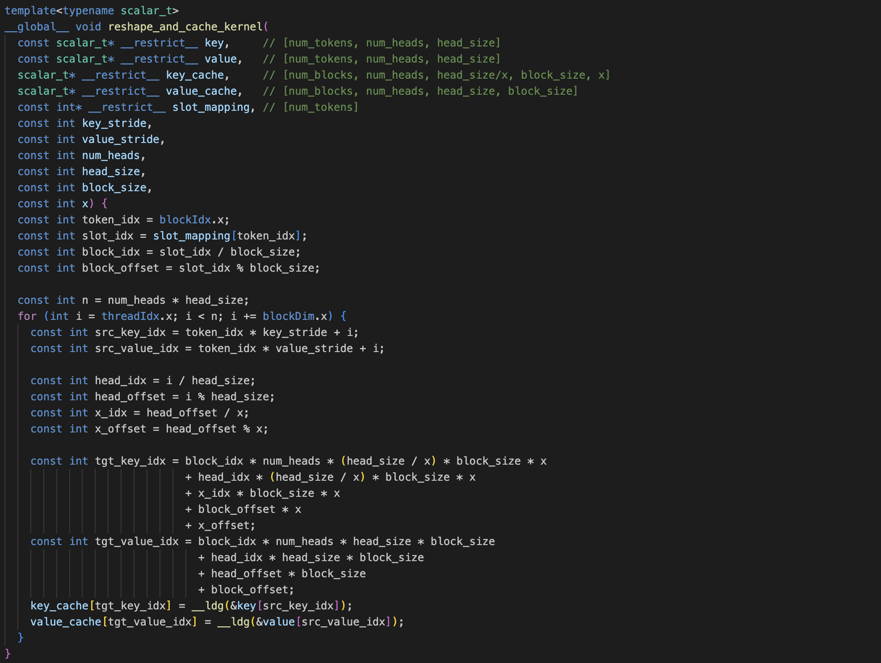The image size is (881, 663).
Task: Click the comment reading [num_tokens] alone
Action: coord(320,107)
